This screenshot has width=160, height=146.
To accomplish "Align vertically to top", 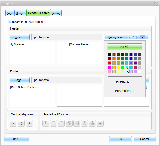I will pos(29,123).
